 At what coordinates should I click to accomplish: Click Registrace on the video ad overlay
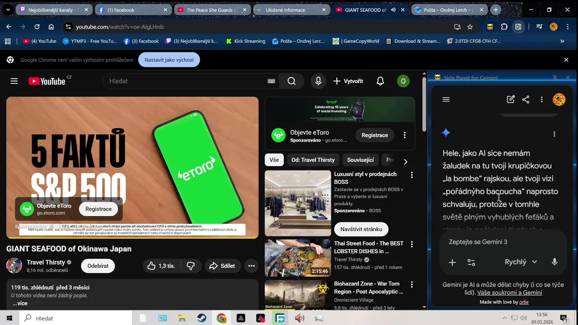click(x=98, y=209)
